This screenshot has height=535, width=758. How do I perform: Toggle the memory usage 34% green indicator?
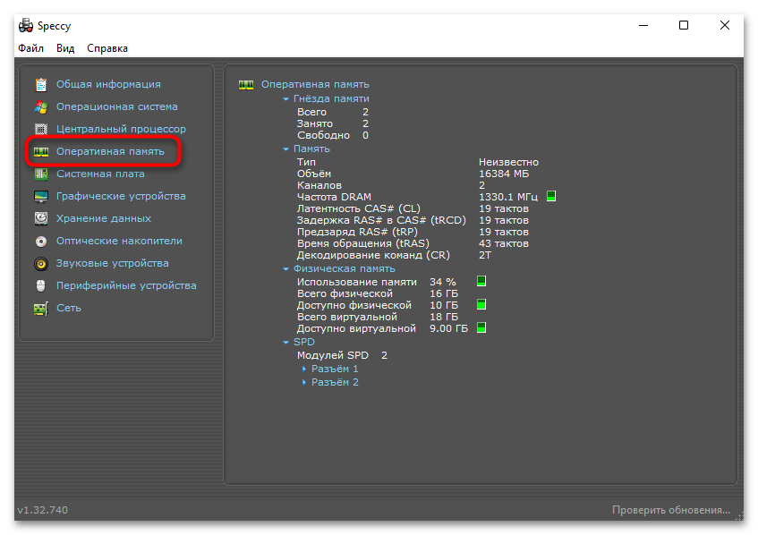click(x=481, y=281)
